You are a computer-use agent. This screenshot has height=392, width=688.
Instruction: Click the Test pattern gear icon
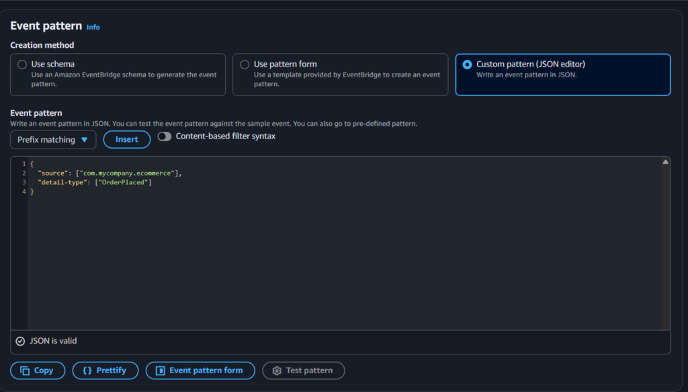tap(276, 370)
